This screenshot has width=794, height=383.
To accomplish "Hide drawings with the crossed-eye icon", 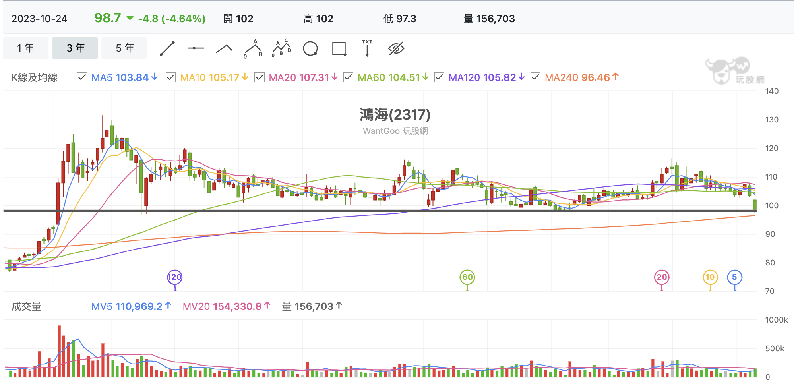I will click(x=396, y=48).
